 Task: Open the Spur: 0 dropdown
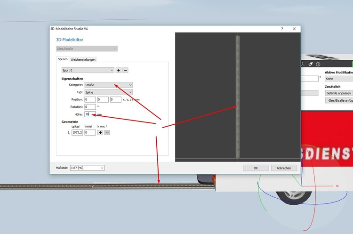tap(88, 70)
